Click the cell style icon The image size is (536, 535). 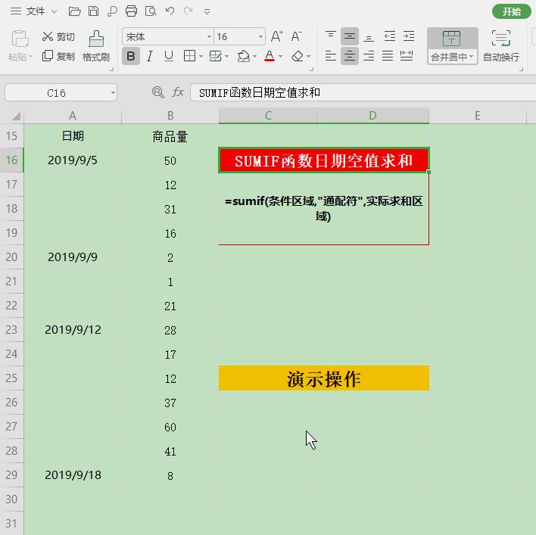[x=216, y=56]
